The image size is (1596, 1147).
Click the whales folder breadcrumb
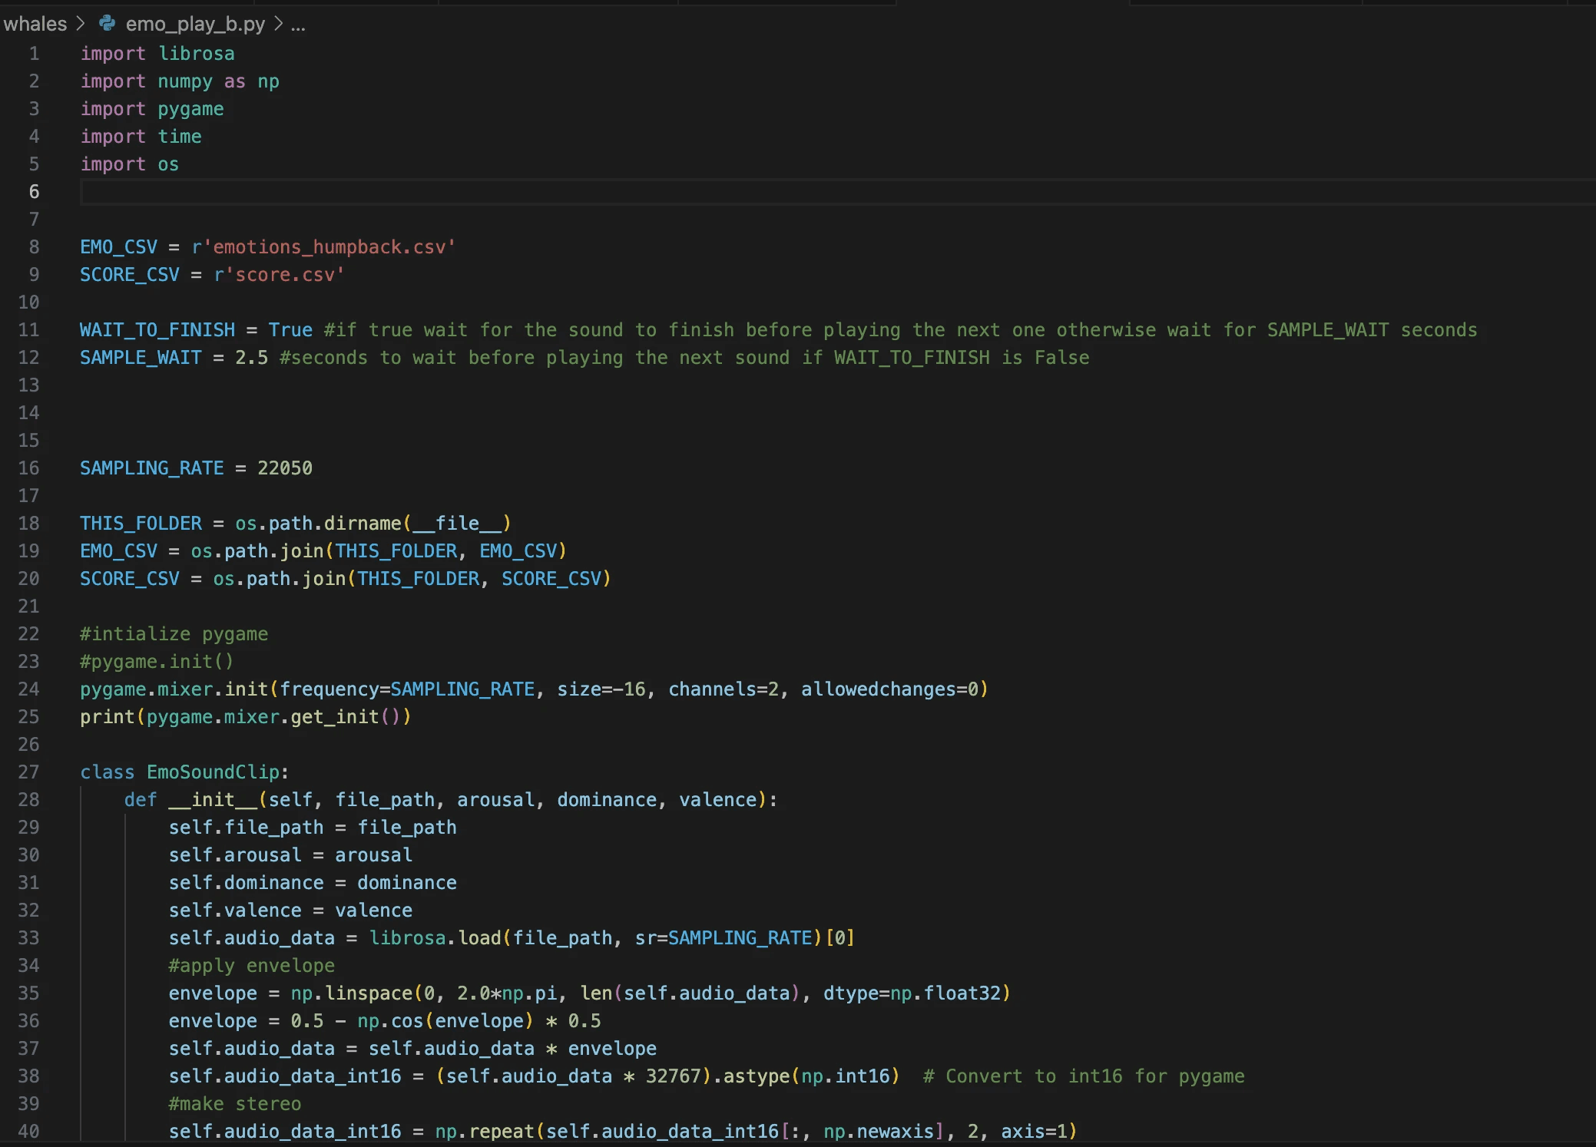coord(35,24)
